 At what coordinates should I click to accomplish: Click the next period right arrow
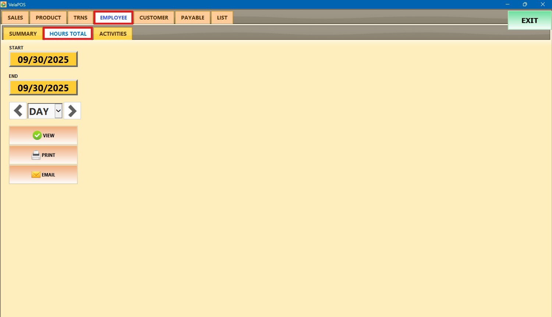[x=72, y=111]
